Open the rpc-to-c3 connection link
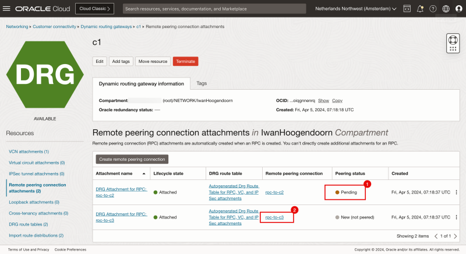The image size is (466, 254). (x=274, y=217)
